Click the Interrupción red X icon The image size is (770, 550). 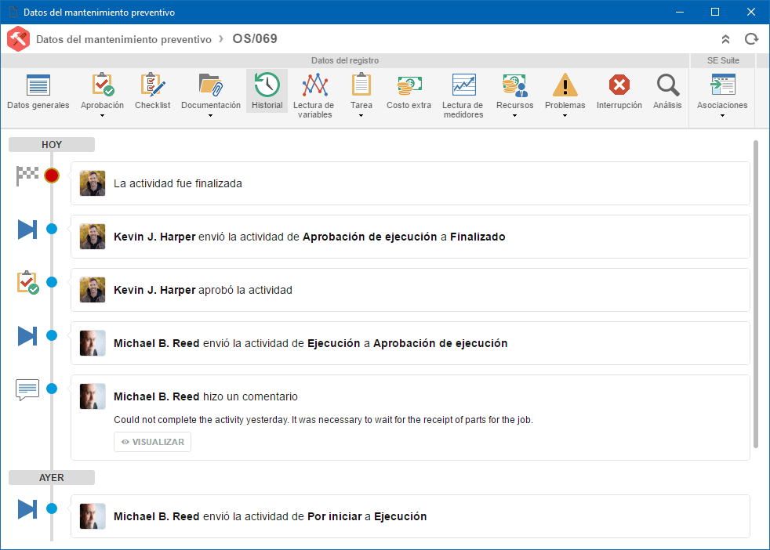(619, 85)
